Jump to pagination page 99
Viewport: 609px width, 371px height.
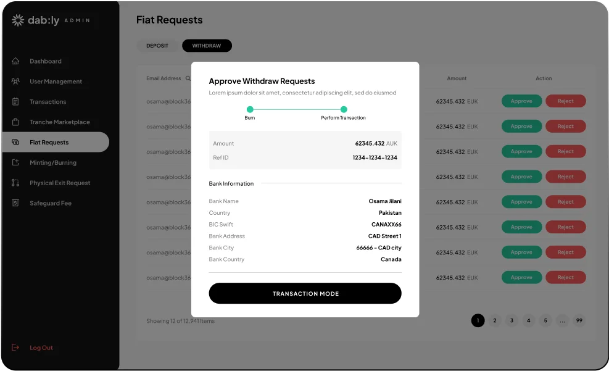click(579, 320)
